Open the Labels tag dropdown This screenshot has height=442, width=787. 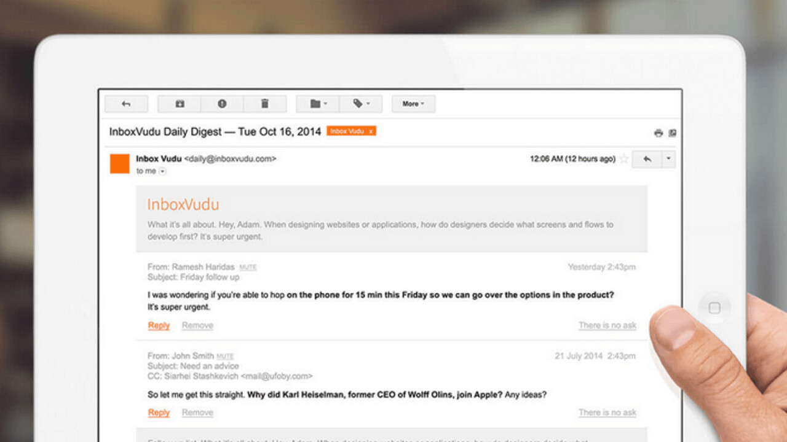[x=361, y=104]
